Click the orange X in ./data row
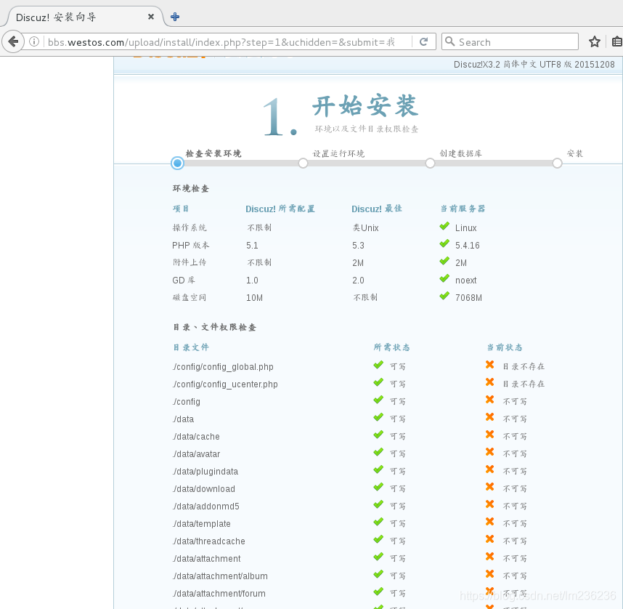Viewport: 623px width, 609px height. point(490,417)
